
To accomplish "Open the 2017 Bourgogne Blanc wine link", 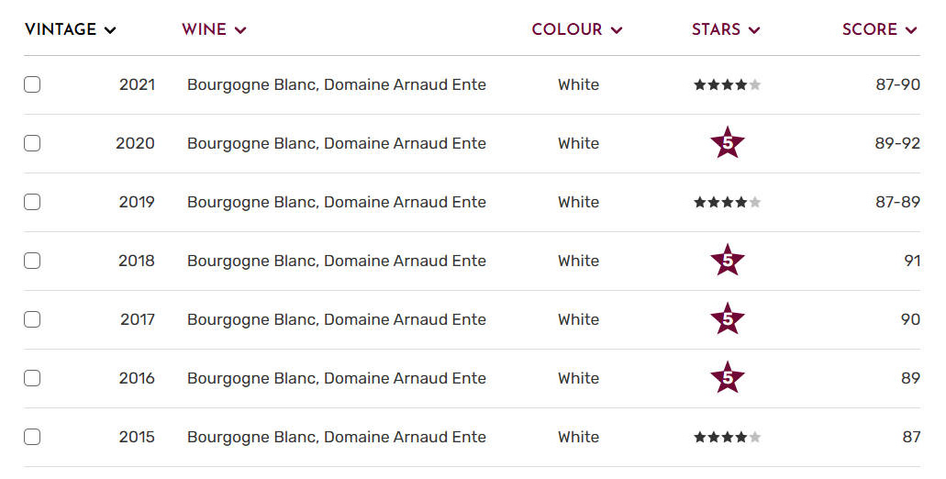I will (336, 319).
